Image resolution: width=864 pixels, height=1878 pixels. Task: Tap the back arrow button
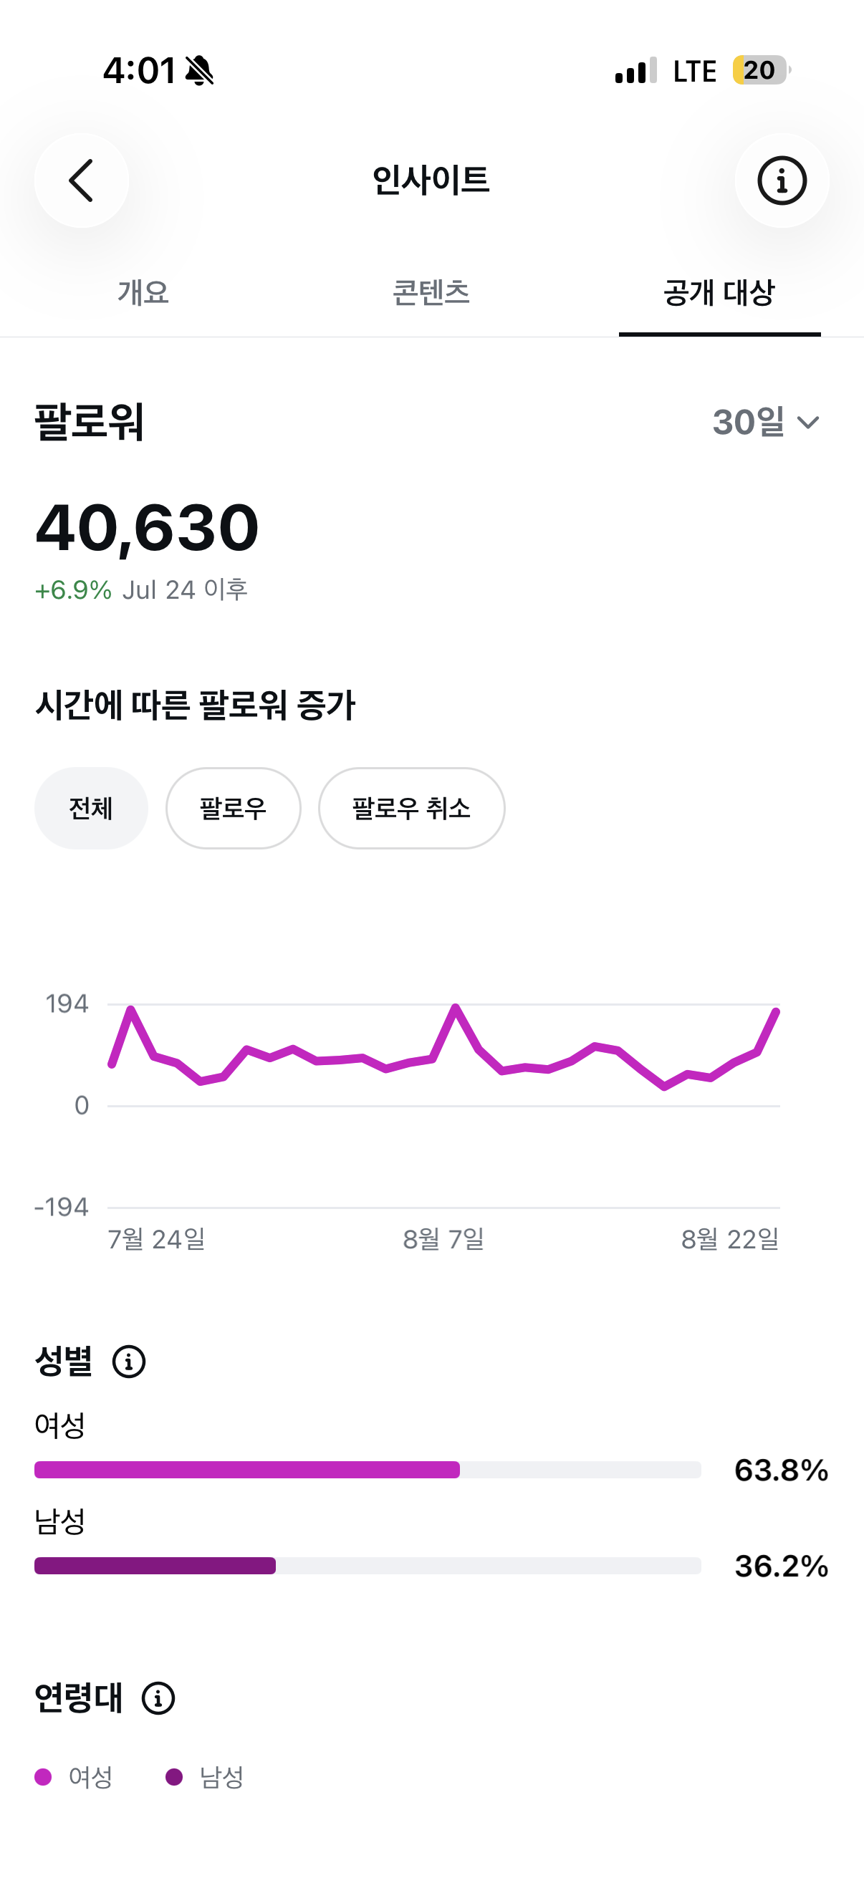click(81, 180)
